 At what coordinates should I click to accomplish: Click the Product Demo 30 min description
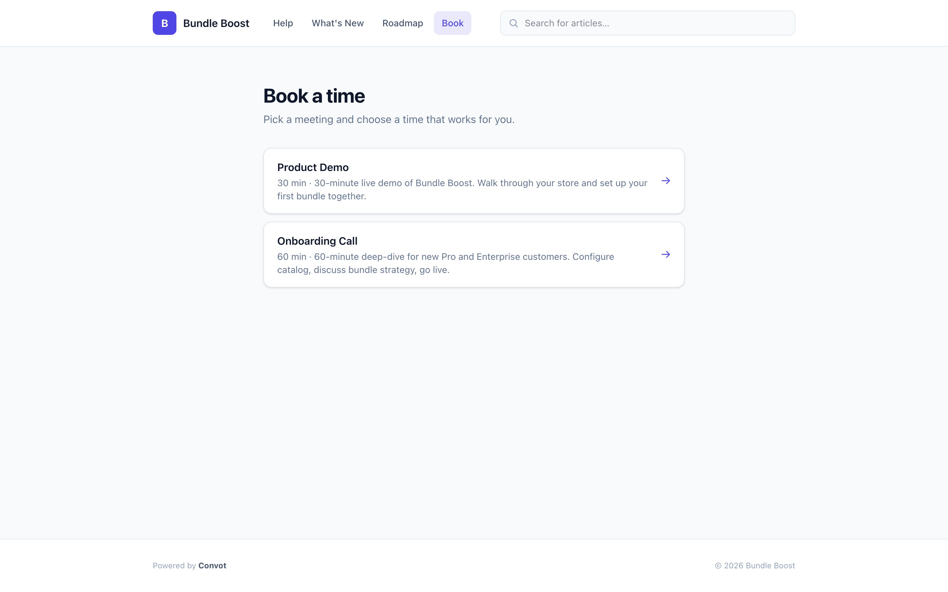tap(462, 189)
